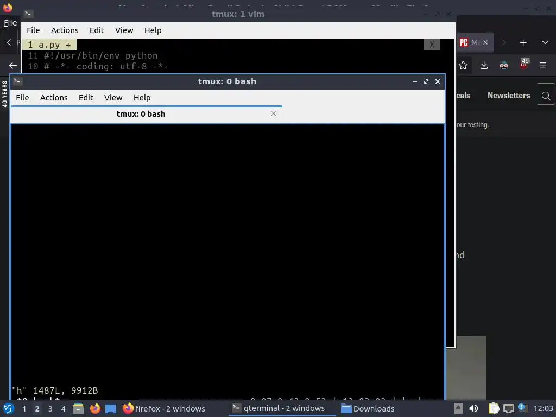The image size is (556, 417).
Task: Click the '"h" 1487L, 9912B' status message
Action: click(x=55, y=390)
